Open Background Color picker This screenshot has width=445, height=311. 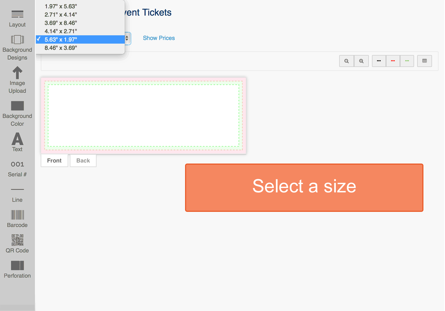point(17,114)
